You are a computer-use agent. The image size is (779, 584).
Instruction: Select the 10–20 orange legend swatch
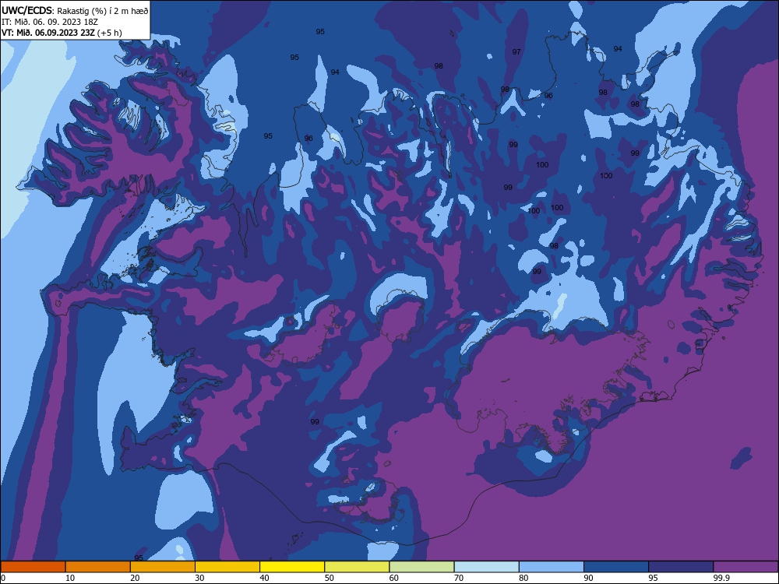(98, 567)
